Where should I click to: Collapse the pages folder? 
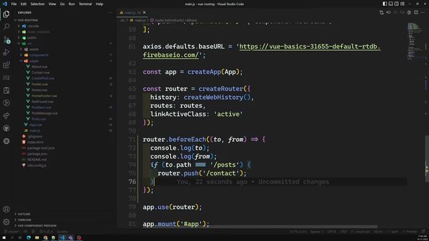(x=34, y=61)
